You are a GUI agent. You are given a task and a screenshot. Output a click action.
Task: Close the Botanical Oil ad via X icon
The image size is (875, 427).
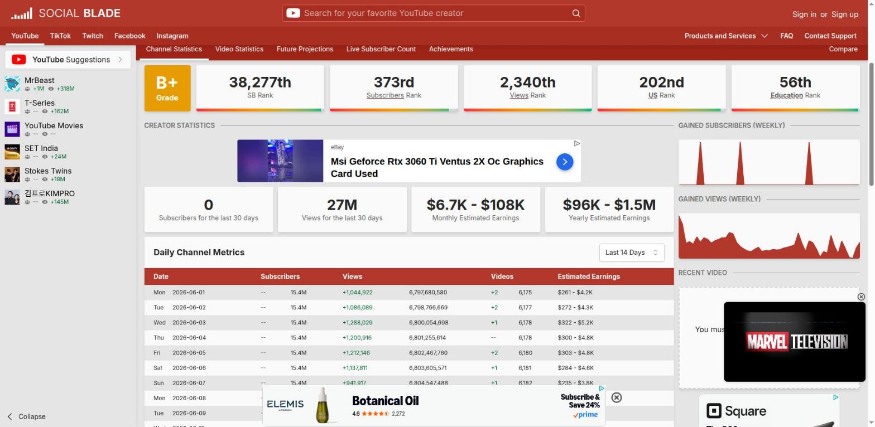(617, 397)
